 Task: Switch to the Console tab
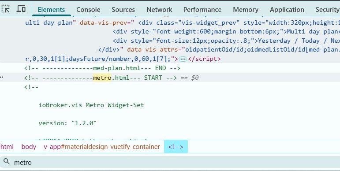88,10
